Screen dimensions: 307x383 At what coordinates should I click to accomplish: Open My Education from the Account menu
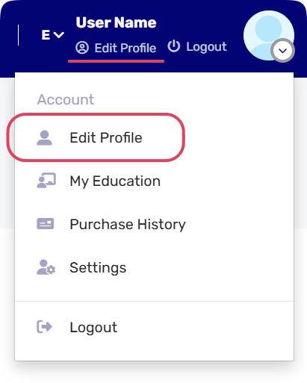pyautogui.click(x=115, y=181)
